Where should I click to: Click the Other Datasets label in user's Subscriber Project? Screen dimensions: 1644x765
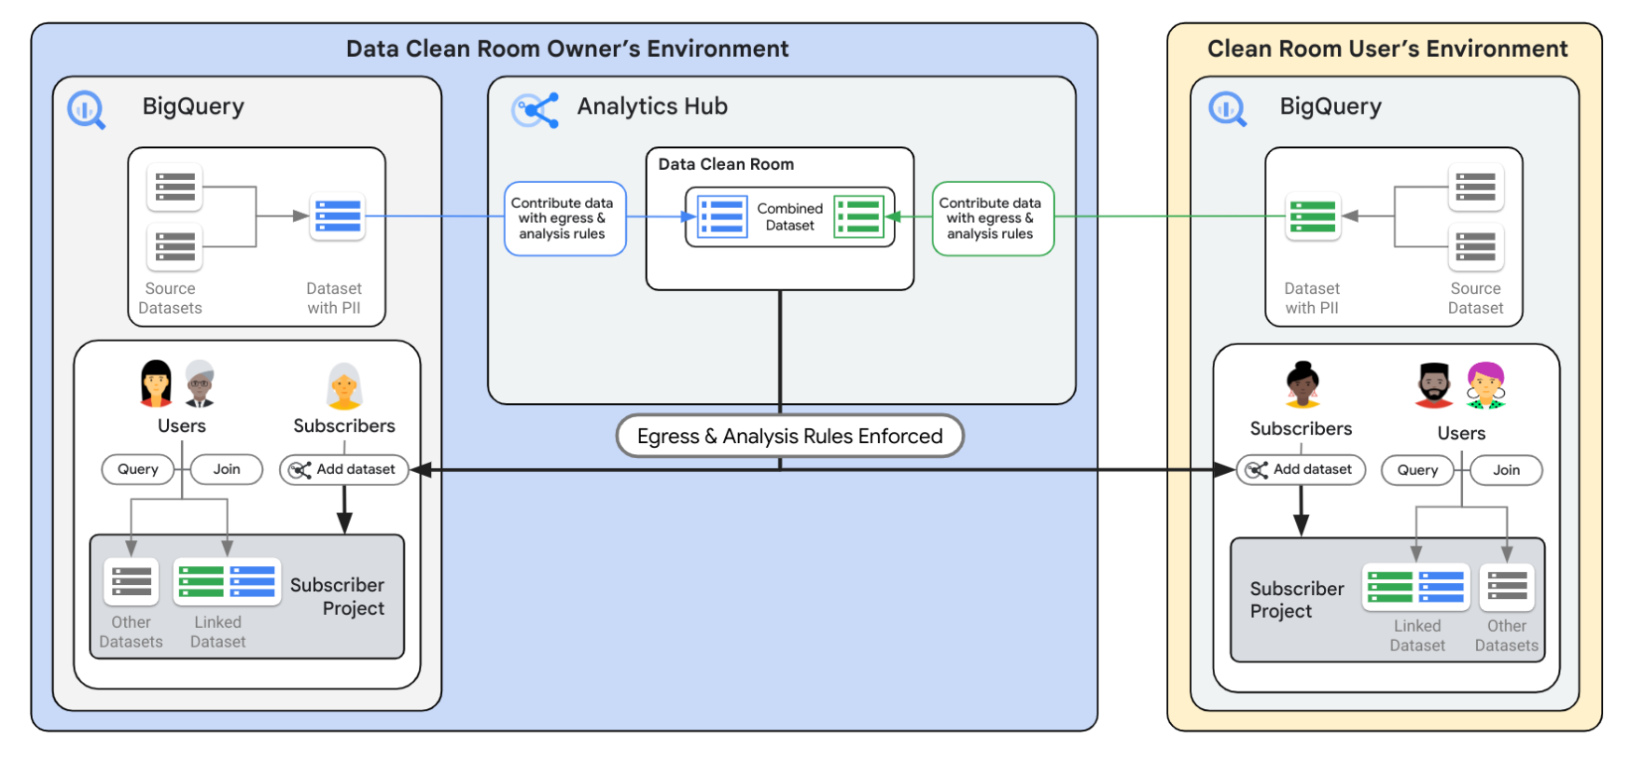1507,635
